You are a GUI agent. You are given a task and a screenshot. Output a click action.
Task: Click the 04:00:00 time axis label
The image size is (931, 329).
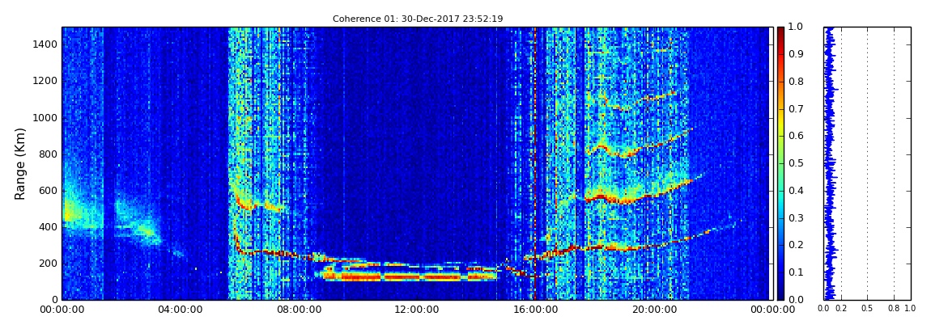(180, 309)
